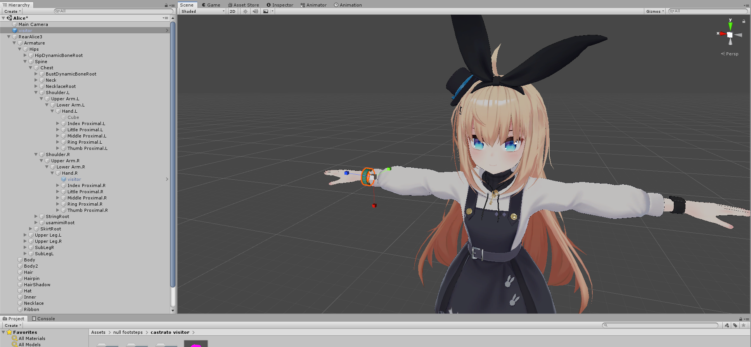Click blue Z-axis move handle on gizmo
This screenshot has width=751, height=347.
pos(346,173)
